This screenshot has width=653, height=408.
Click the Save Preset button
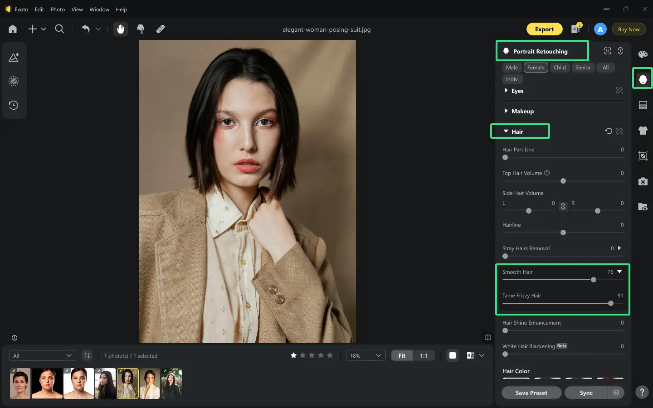click(531, 393)
